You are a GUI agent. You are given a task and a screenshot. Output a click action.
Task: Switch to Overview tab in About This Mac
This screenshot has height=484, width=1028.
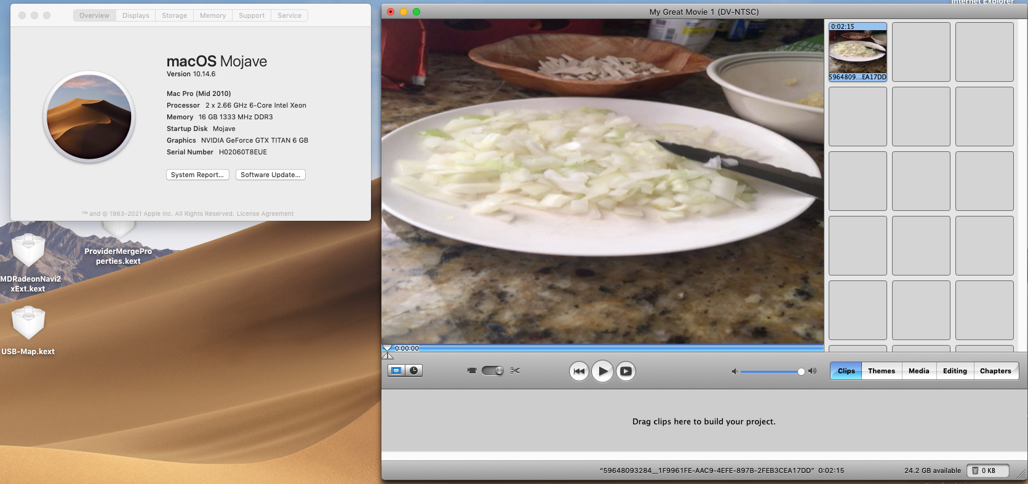pos(94,15)
